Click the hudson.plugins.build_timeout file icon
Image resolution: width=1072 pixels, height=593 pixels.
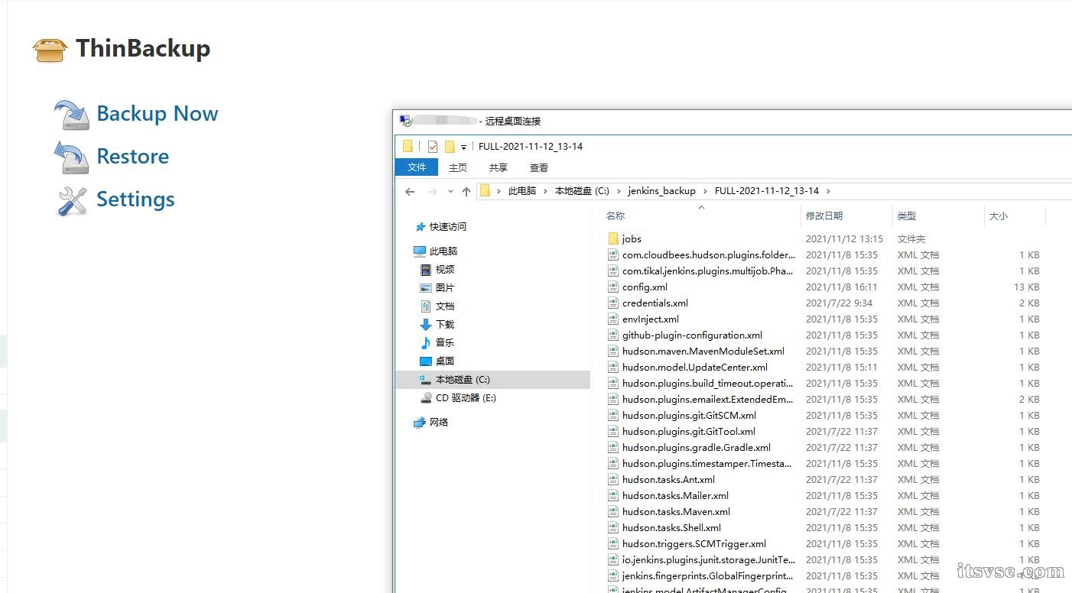tap(612, 384)
